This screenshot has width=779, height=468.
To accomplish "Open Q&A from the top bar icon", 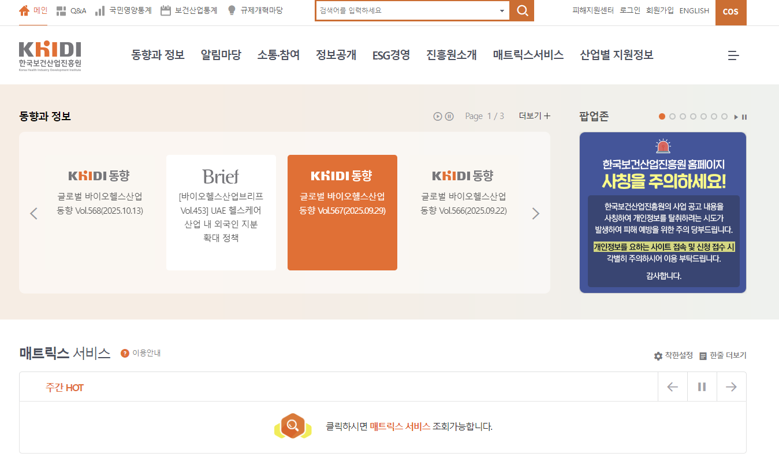I will (x=61, y=10).
